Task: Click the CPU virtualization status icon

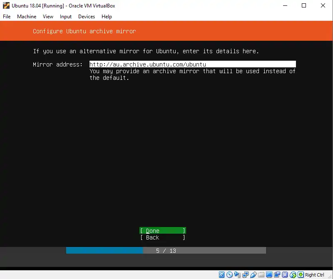Action: (x=285, y=275)
